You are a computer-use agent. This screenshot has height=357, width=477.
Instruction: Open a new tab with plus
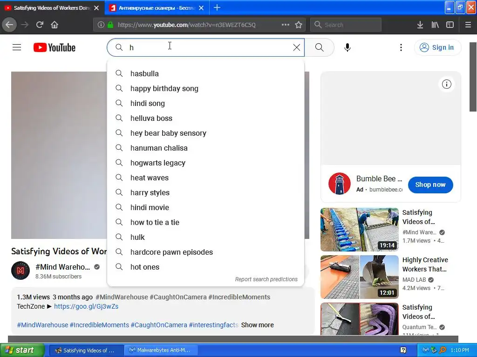(x=217, y=7)
